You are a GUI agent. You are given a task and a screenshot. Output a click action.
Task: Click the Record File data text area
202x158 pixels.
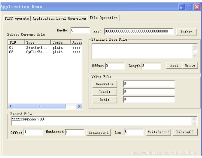pos(102,121)
